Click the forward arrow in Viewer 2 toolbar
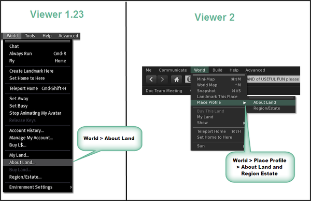This screenshot has width=311, height=201. click(x=162, y=79)
